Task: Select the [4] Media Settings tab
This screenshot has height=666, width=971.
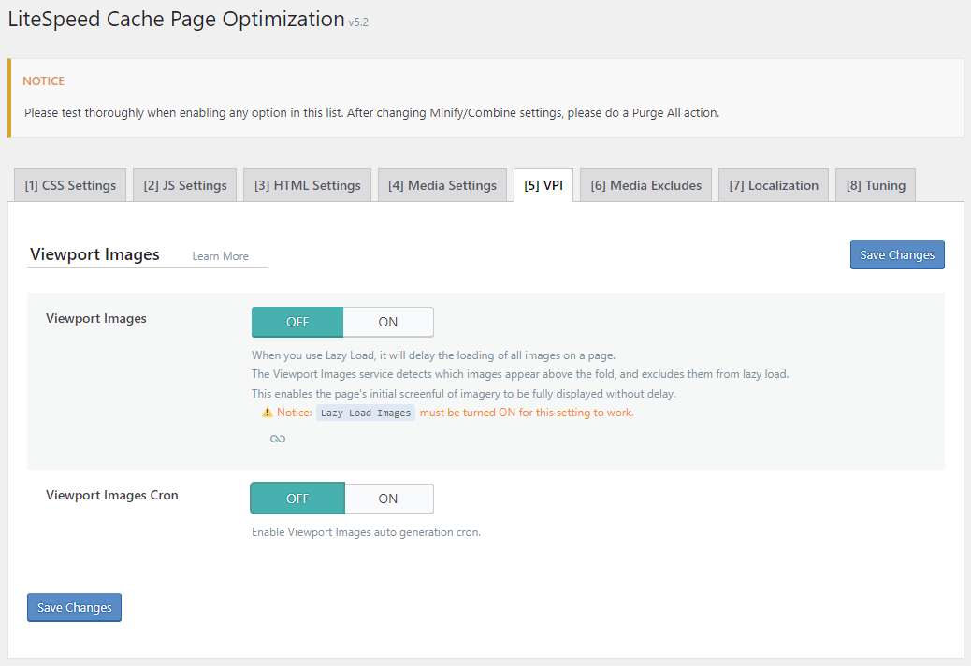Action: click(442, 186)
